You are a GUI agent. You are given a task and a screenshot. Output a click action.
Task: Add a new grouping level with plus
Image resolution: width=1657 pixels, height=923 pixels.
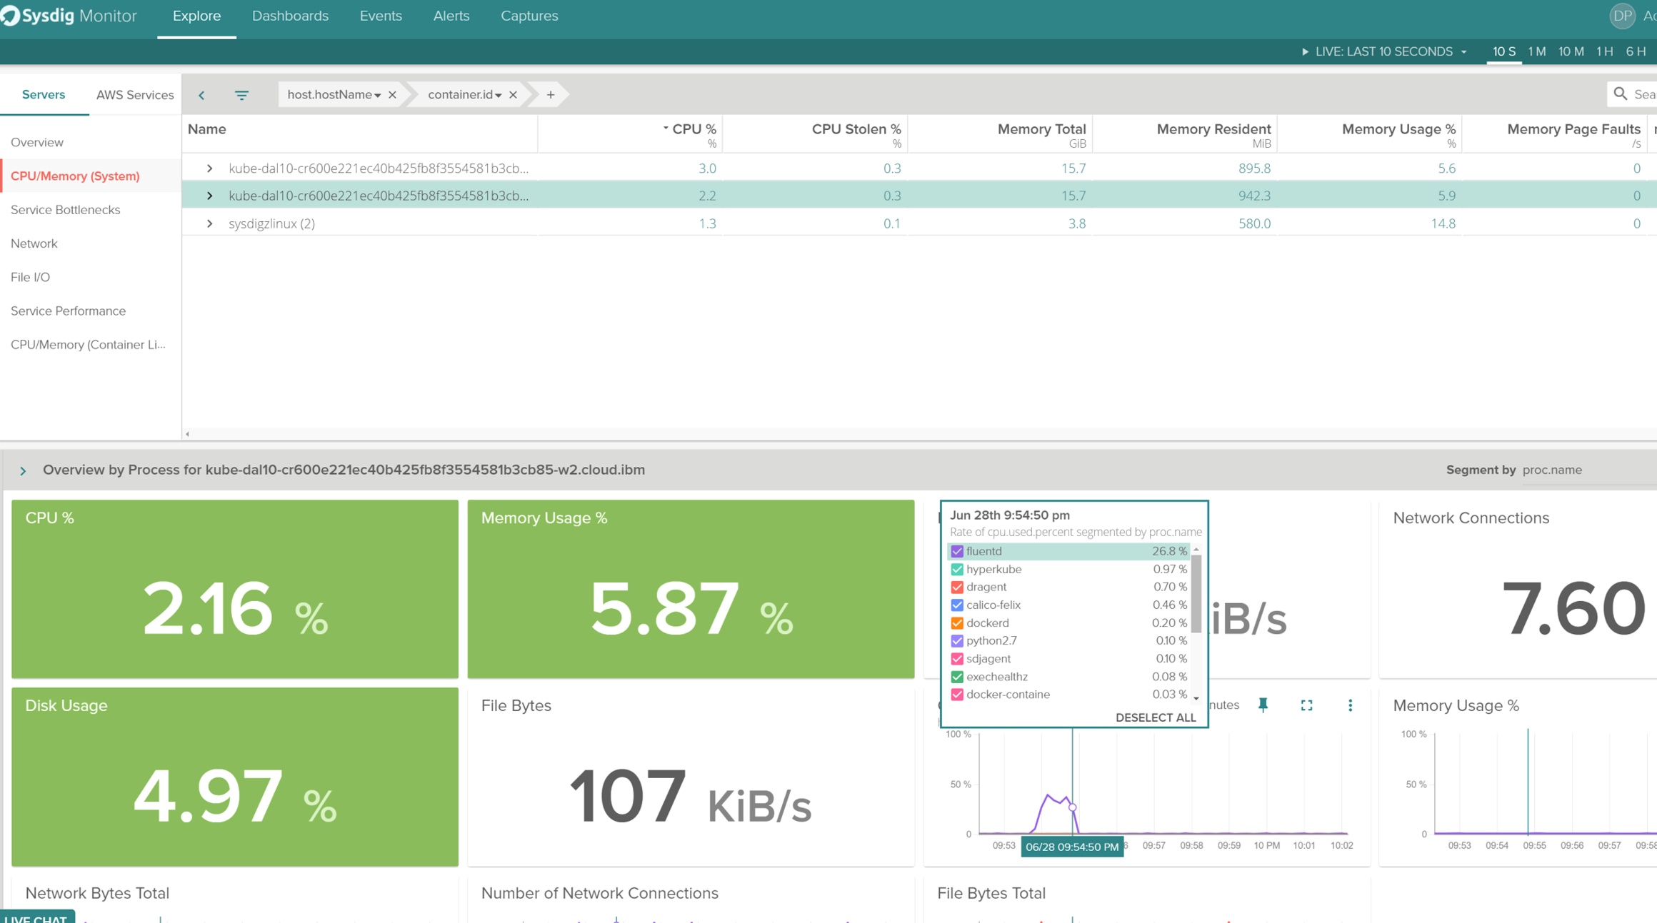tap(550, 95)
